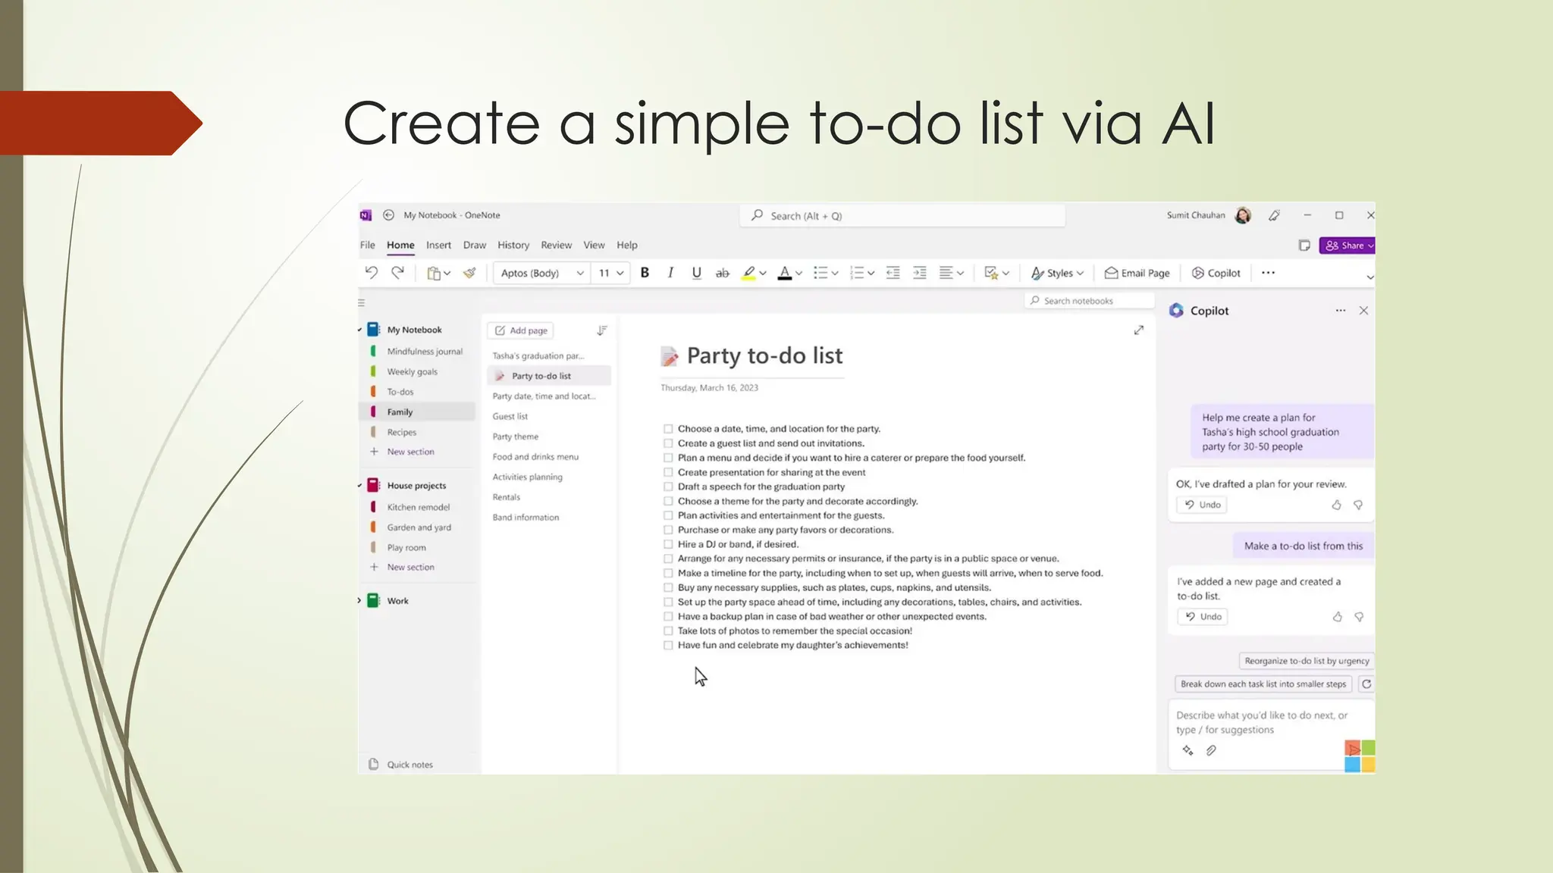
Task: Check 'Have a backup plan' task
Action: point(668,616)
